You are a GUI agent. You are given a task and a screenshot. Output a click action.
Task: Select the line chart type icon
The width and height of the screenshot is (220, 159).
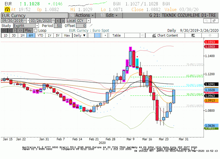pos(91,35)
